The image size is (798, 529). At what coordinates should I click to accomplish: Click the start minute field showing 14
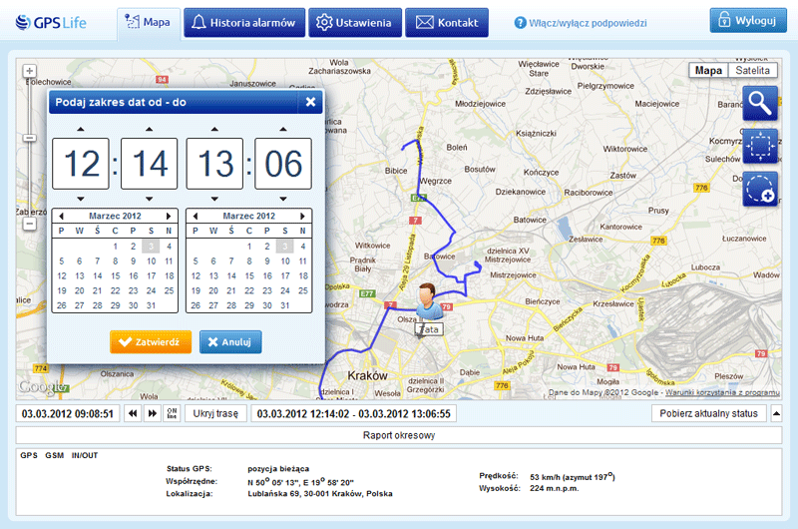(149, 164)
